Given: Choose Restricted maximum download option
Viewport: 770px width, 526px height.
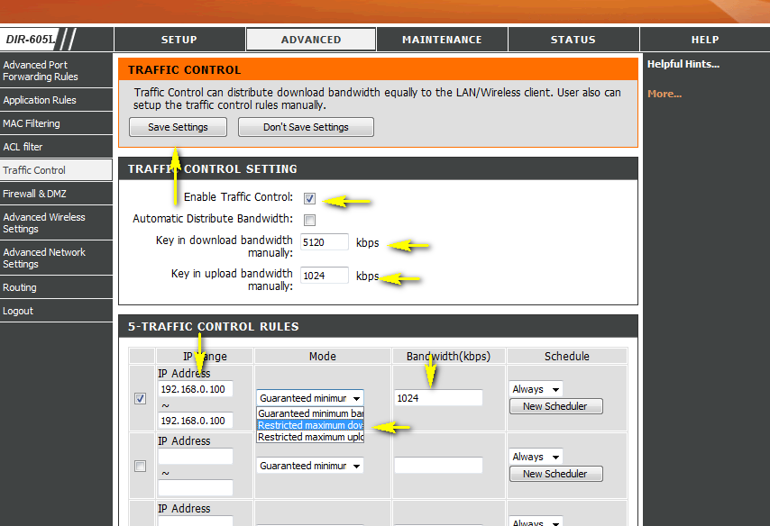Looking at the screenshot, I should pos(310,425).
